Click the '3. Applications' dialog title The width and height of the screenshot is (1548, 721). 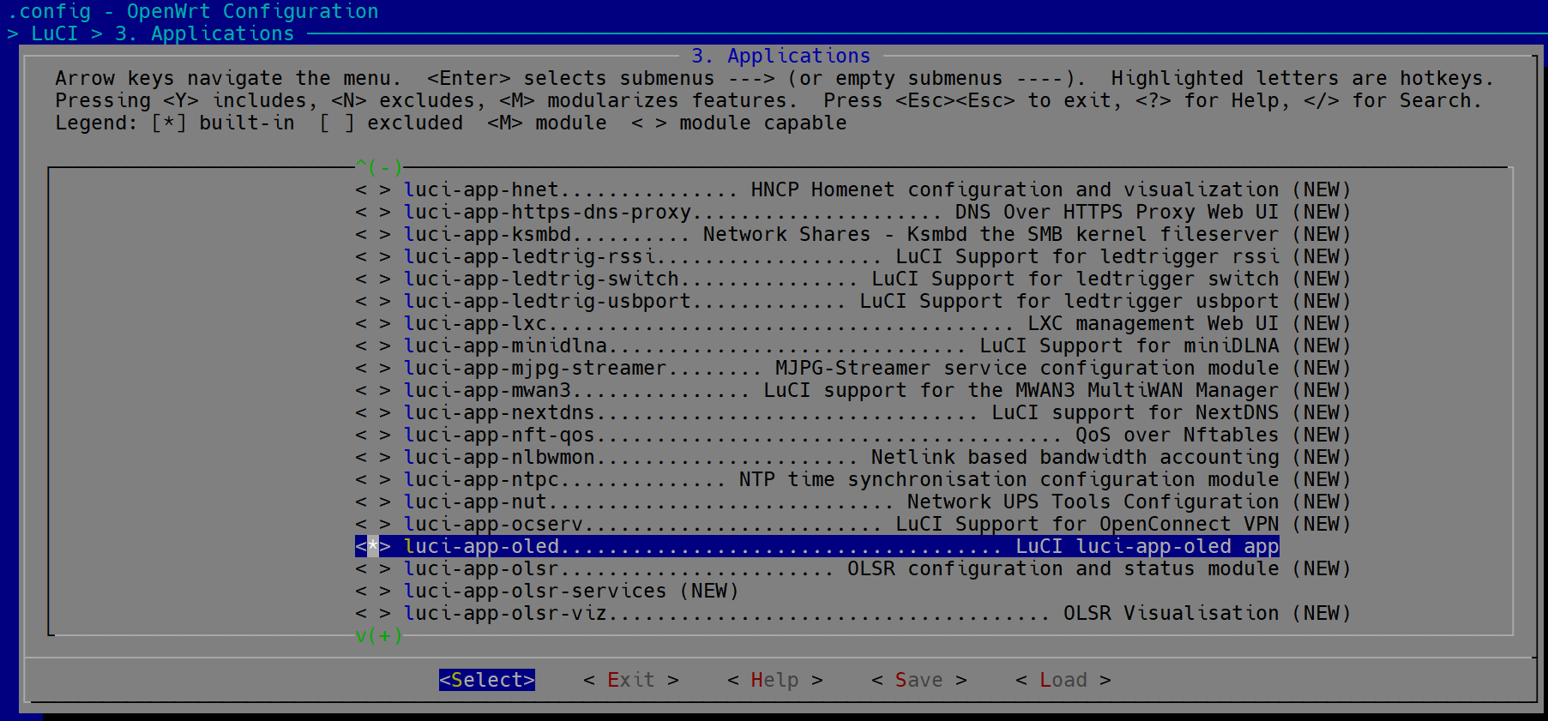(x=781, y=56)
